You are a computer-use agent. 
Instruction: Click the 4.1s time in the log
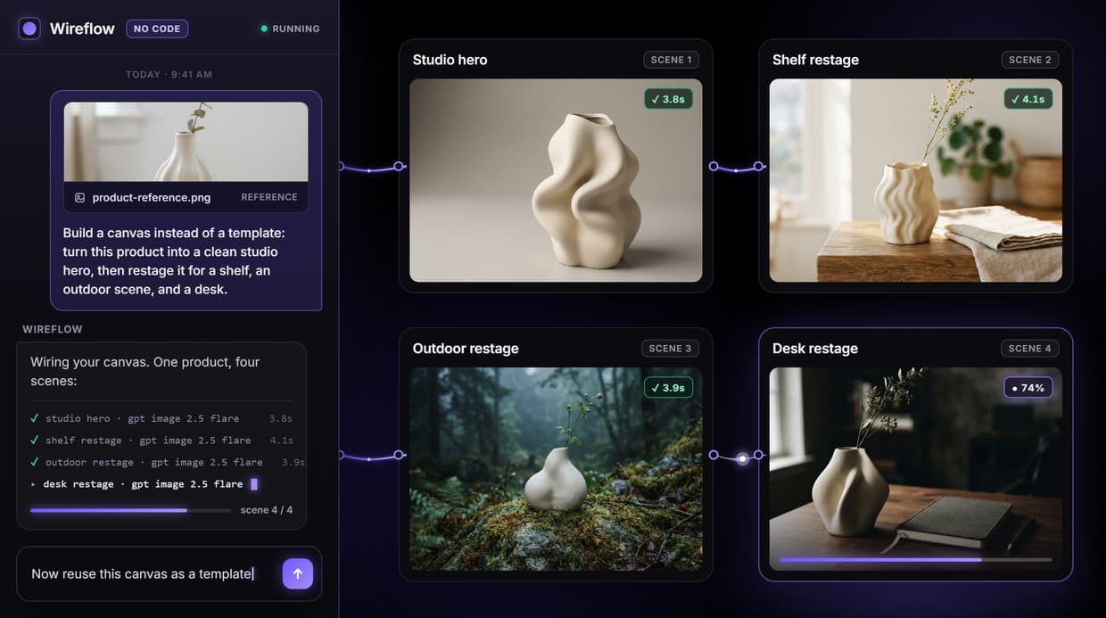(281, 441)
